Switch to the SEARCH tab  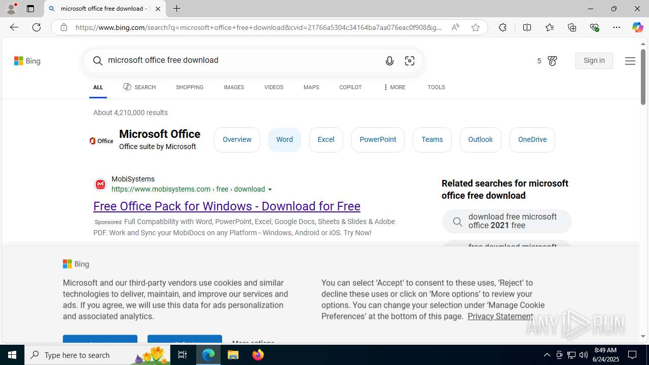139,87
